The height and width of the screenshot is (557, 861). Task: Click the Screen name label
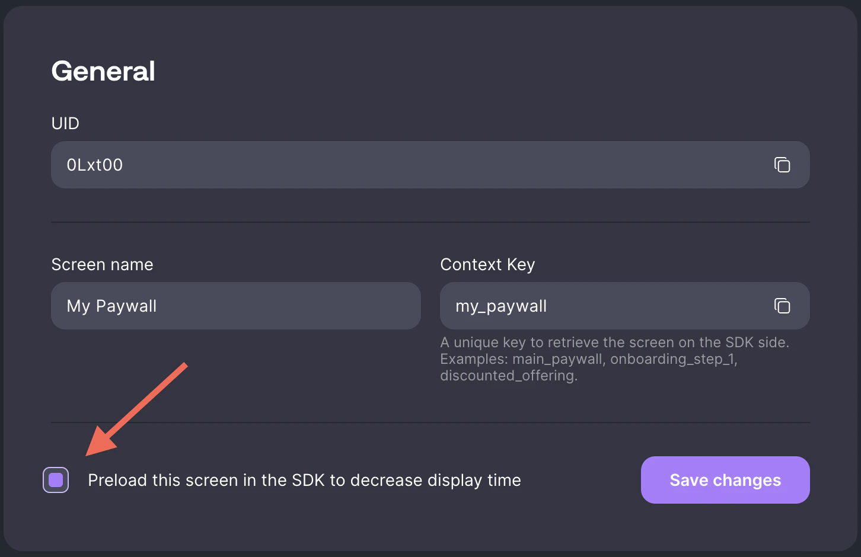click(x=102, y=264)
